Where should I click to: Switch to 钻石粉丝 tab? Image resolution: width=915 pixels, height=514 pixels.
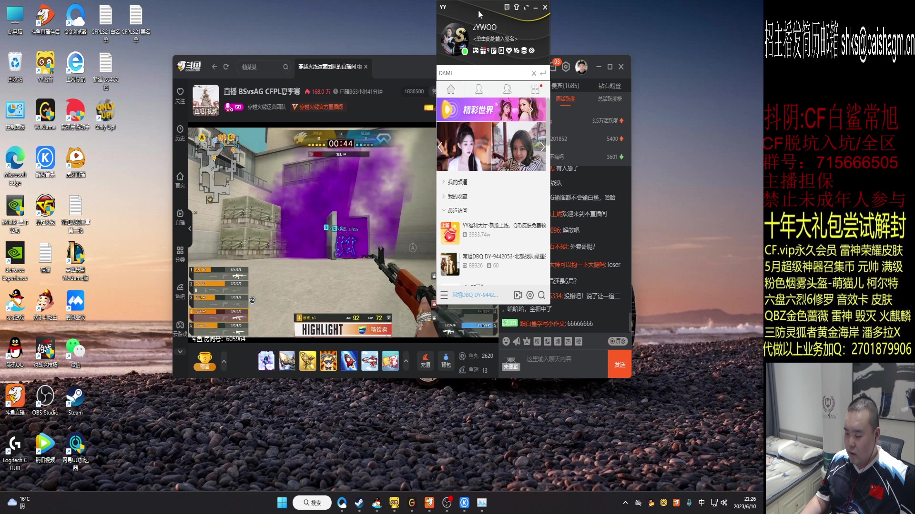610,86
